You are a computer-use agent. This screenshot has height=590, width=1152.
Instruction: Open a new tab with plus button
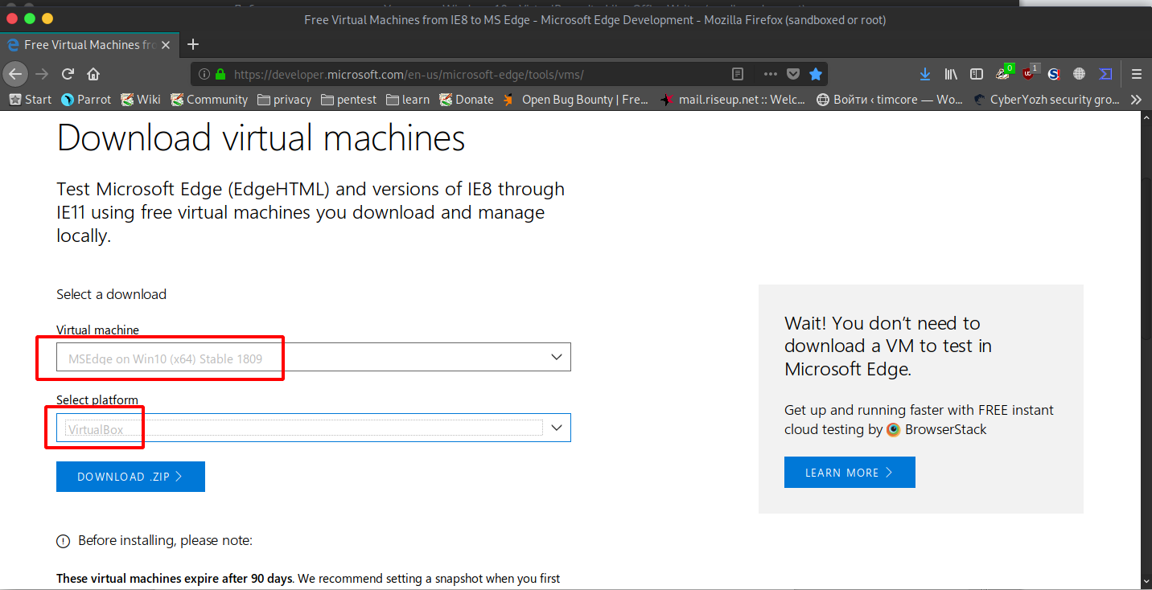pyautogui.click(x=193, y=44)
